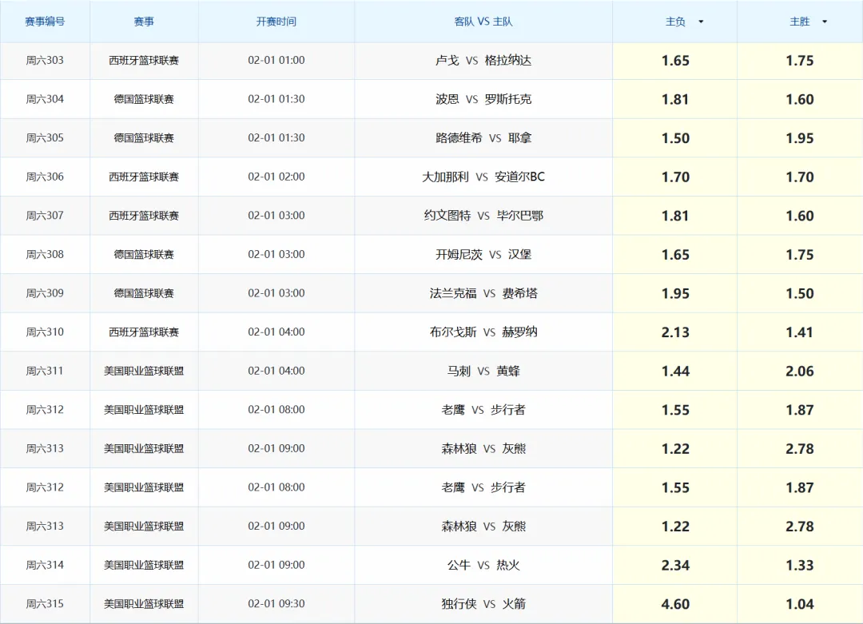863x624 pixels.
Task: Pick 主负 odds 2.34 for 公牛 VS 热火
Action: [675, 566]
